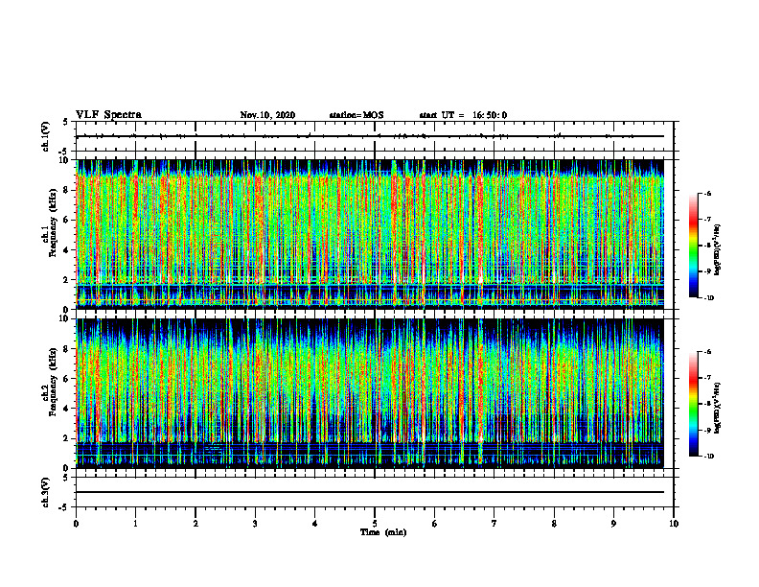Click the "1" tick on time axis
Viewport: 759px width, 587px height.
(x=135, y=524)
